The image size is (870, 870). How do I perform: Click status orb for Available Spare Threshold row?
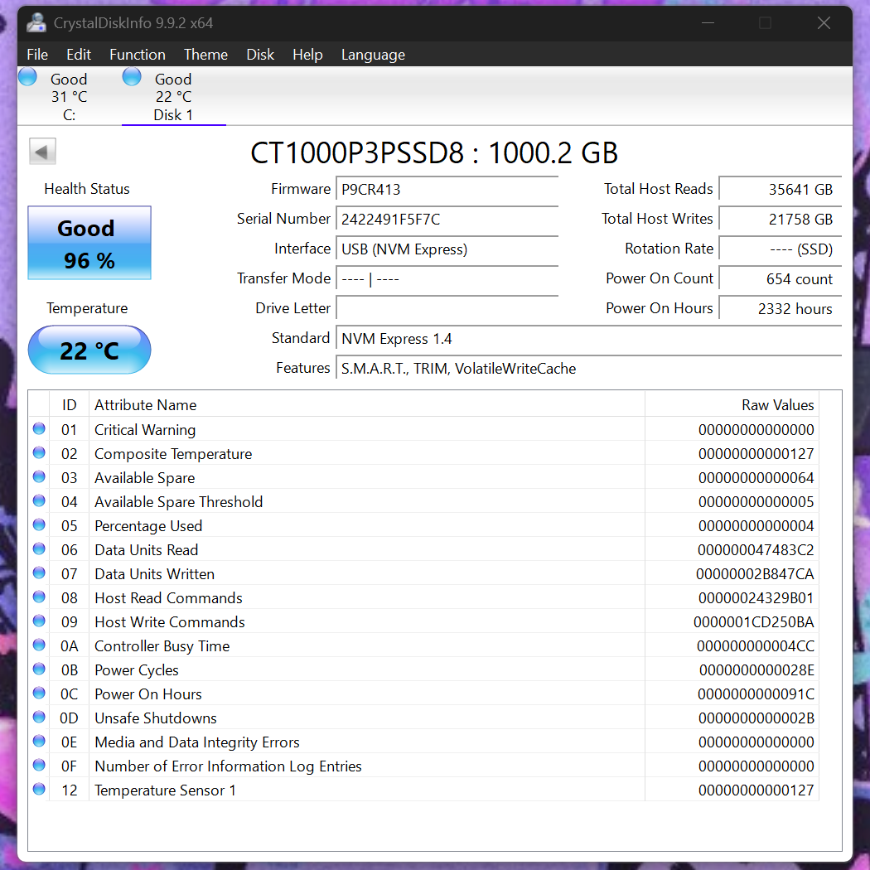click(39, 500)
